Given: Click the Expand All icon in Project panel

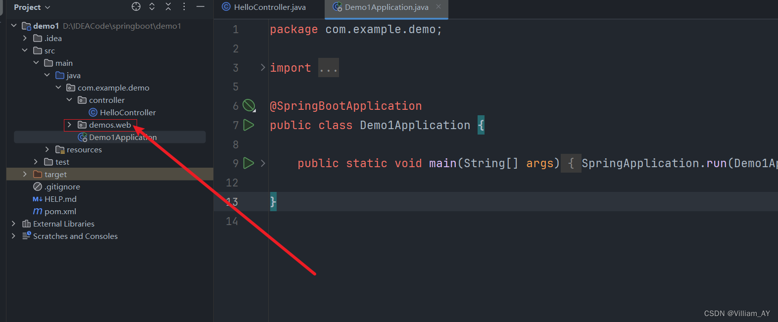Looking at the screenshot, I should (152, 6).
